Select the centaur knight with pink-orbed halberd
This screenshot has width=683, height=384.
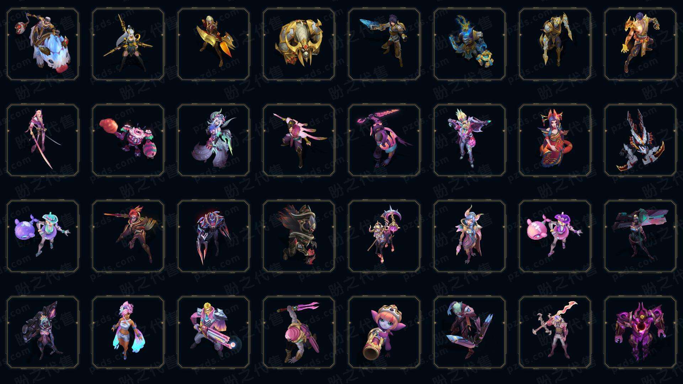pyautogui.click(x=384, y=236)
